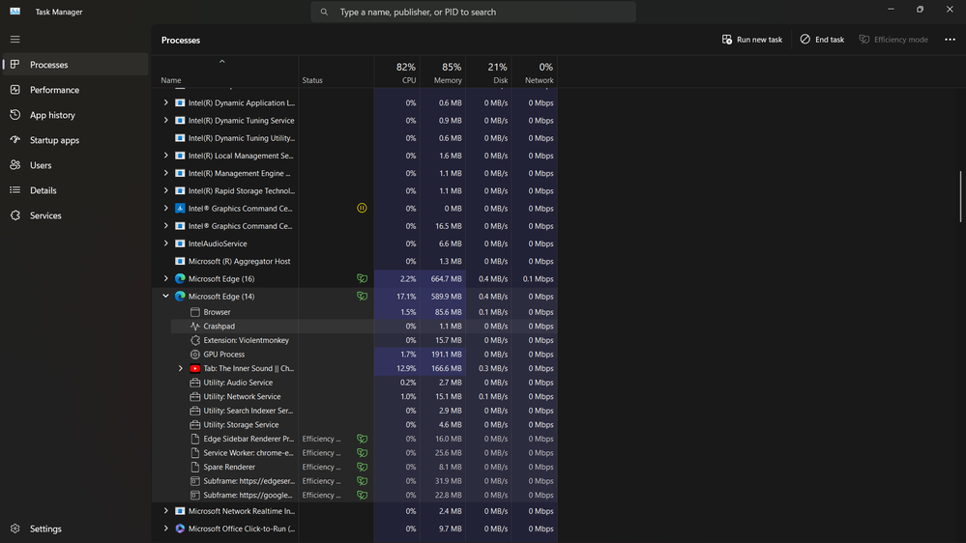Click the suspended pause status icon

362,208
